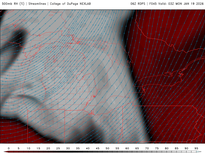This screenshot has height=153, width=205.
Task: Click the "500mb RH (%)" title text
Action: click(x=13, y=4)
